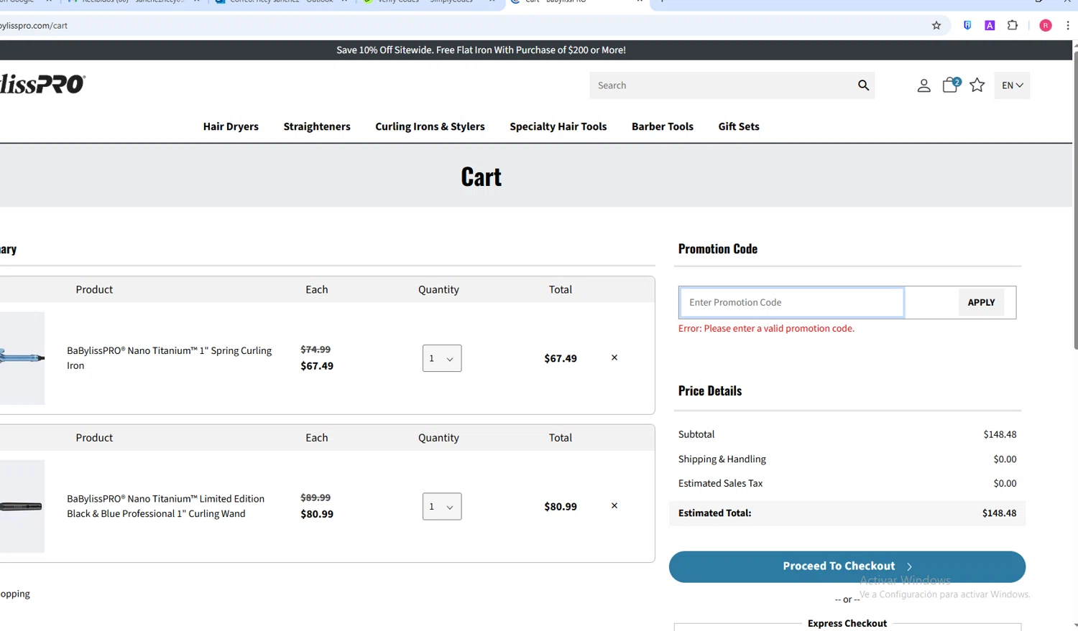The width and height of the screenshot is (1078, 631).
Task: Open the user account icon
Action: (923, 85)
